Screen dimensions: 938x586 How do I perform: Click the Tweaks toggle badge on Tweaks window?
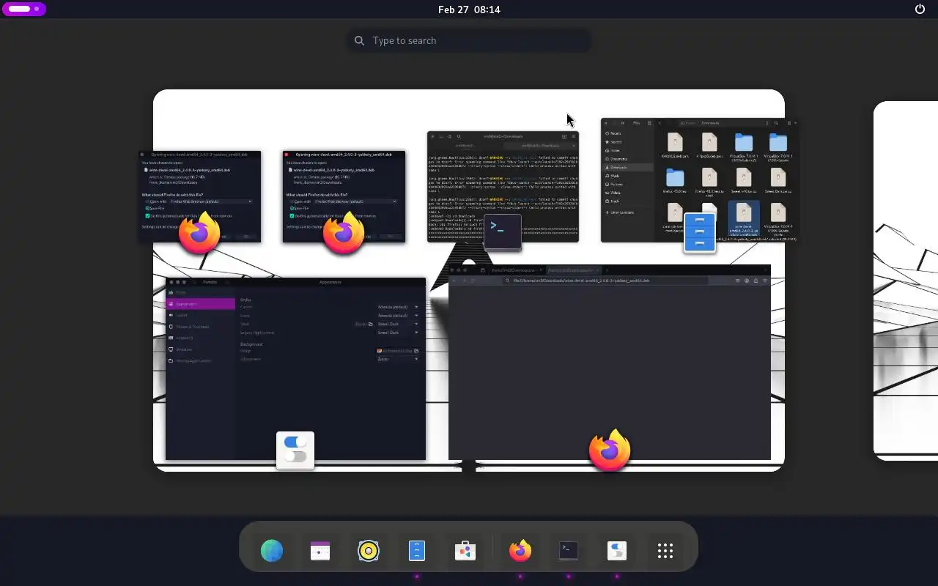coord(295,450)
